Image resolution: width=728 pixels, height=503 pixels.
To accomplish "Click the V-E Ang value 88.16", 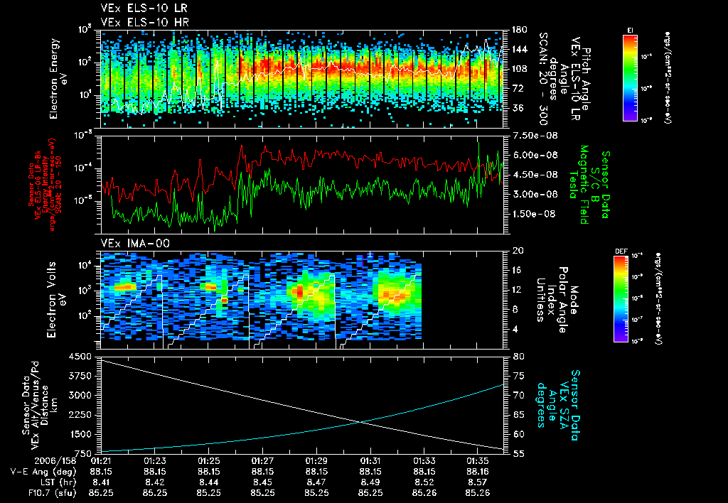I will pos(478,472).
